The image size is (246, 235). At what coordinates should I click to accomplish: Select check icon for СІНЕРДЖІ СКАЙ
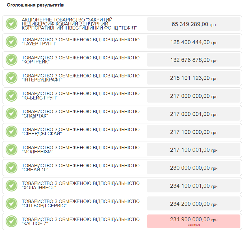coord(12,131)
